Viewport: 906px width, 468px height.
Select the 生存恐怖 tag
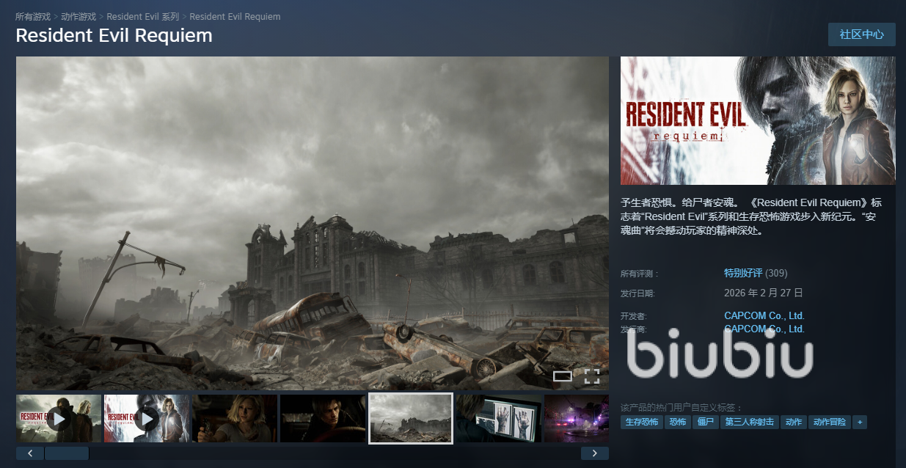pyautogui.click(x=642, y=423)
